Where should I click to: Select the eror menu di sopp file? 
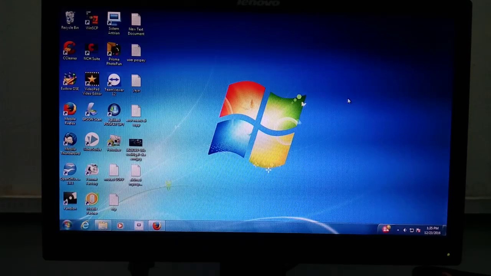136,116
